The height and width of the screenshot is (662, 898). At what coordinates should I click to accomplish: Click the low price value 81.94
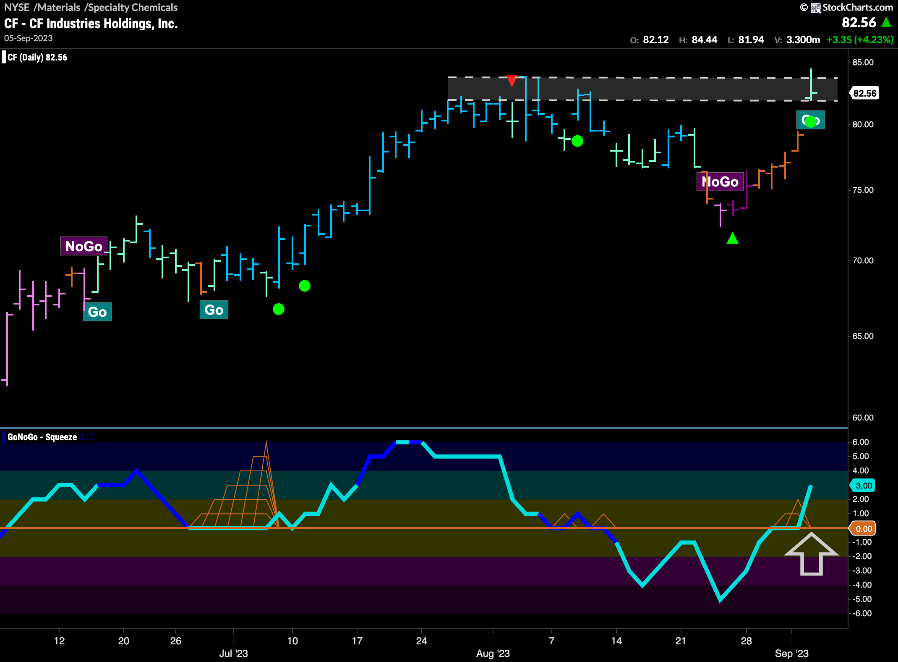(751, 40)
